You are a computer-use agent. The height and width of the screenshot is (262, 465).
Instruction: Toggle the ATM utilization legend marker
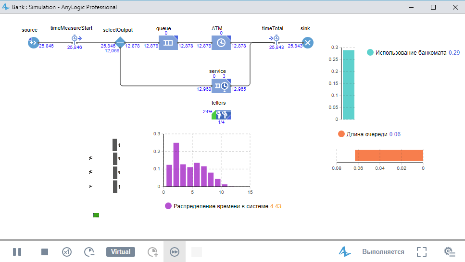click(370, 53)
